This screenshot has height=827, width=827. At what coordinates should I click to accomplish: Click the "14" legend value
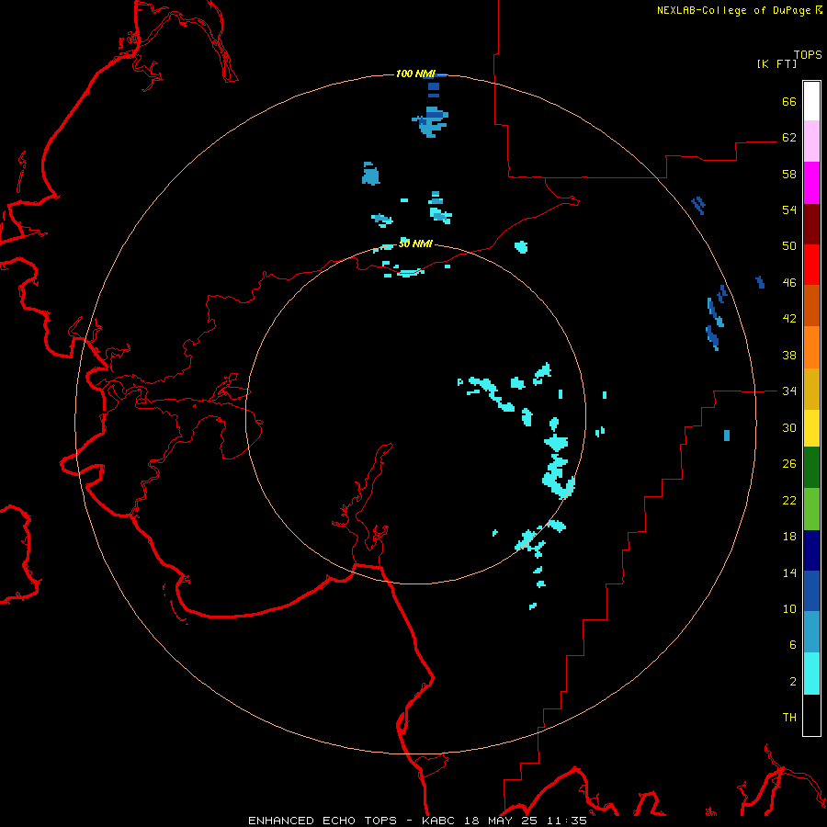click(789, 572)
